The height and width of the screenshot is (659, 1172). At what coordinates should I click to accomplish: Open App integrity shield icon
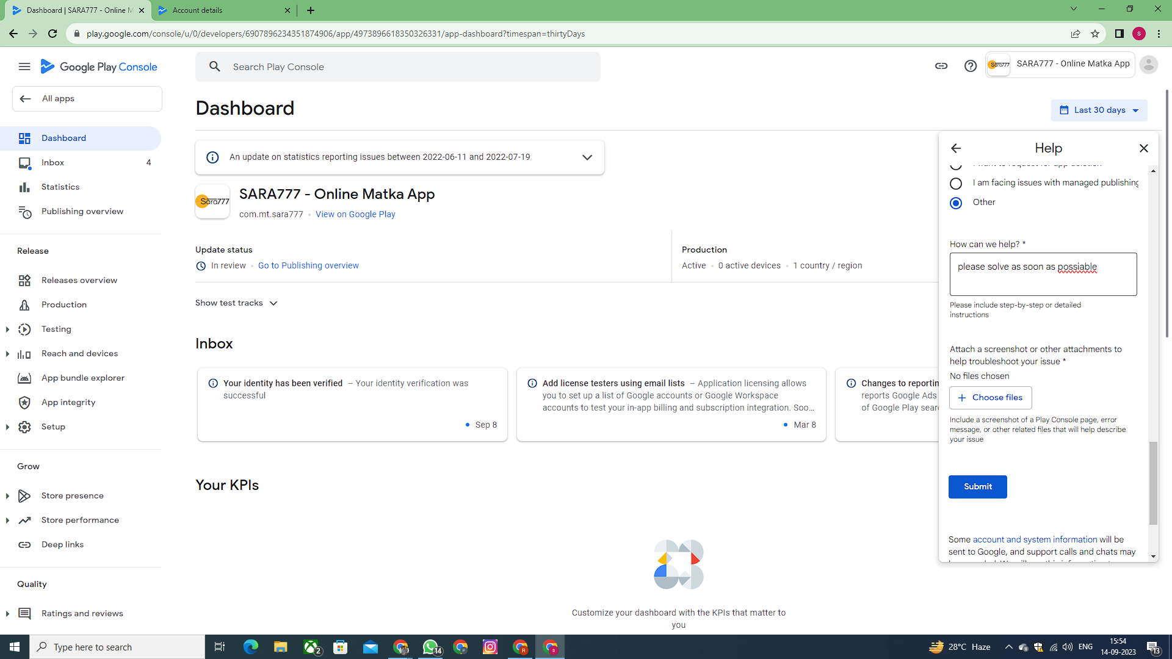click(x=24, y=402)
